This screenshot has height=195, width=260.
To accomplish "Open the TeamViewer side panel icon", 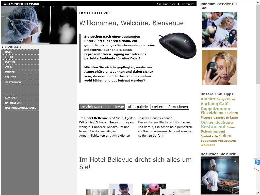I will coord(257,162).
